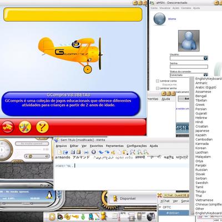Open Ver menu in Kwrite
Image resolution: width=222 pixels, height=222 pixels.
pyautogui.click(x=84, y=146)
